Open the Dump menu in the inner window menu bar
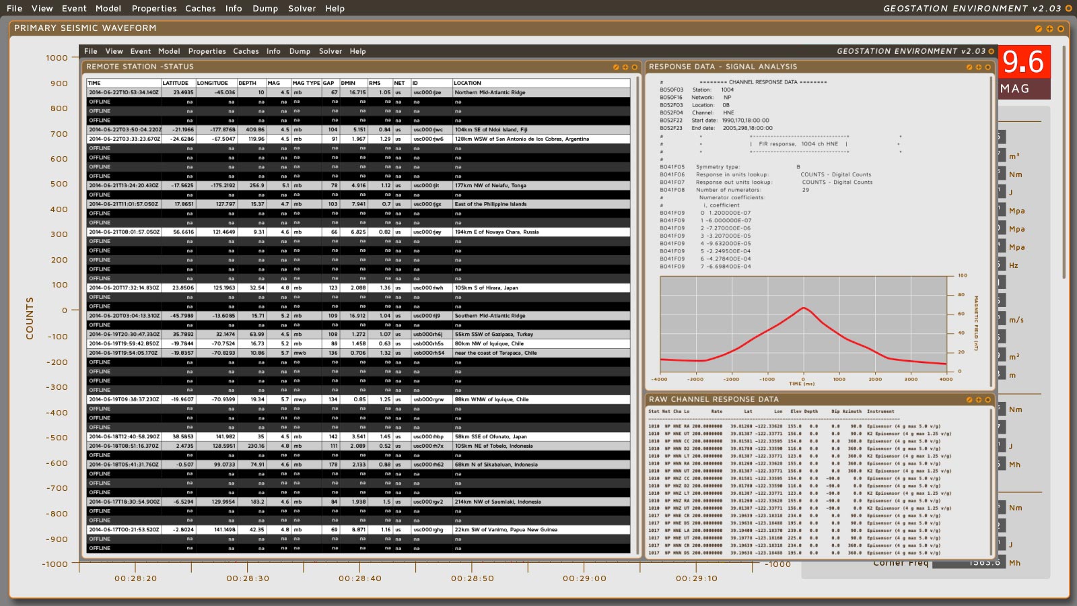The height and width of the screenshot is (606, 1077). click(x=300, y=51)
